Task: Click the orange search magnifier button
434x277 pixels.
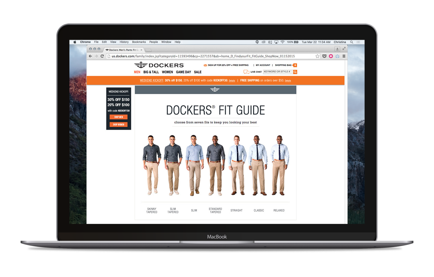Action: click(295, 72)
